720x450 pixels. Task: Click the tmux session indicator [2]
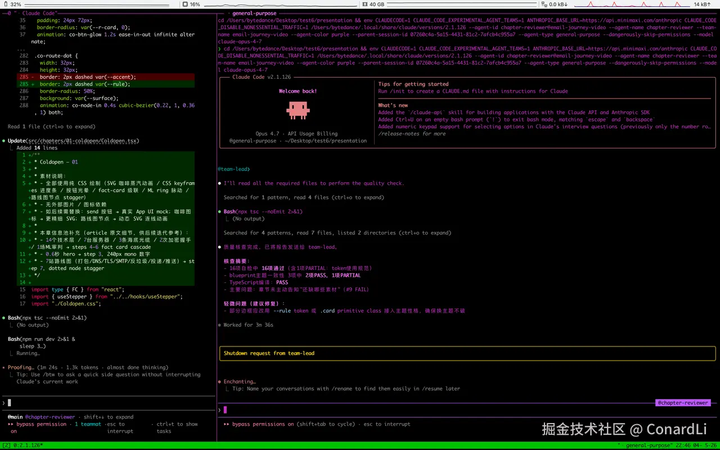tap(6, 445)
